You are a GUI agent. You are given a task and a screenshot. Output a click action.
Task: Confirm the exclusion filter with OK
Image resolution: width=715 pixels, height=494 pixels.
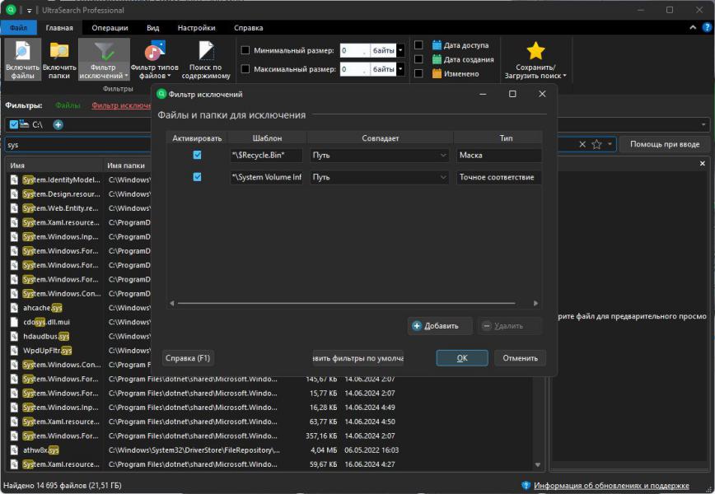(x=462, y=358)
